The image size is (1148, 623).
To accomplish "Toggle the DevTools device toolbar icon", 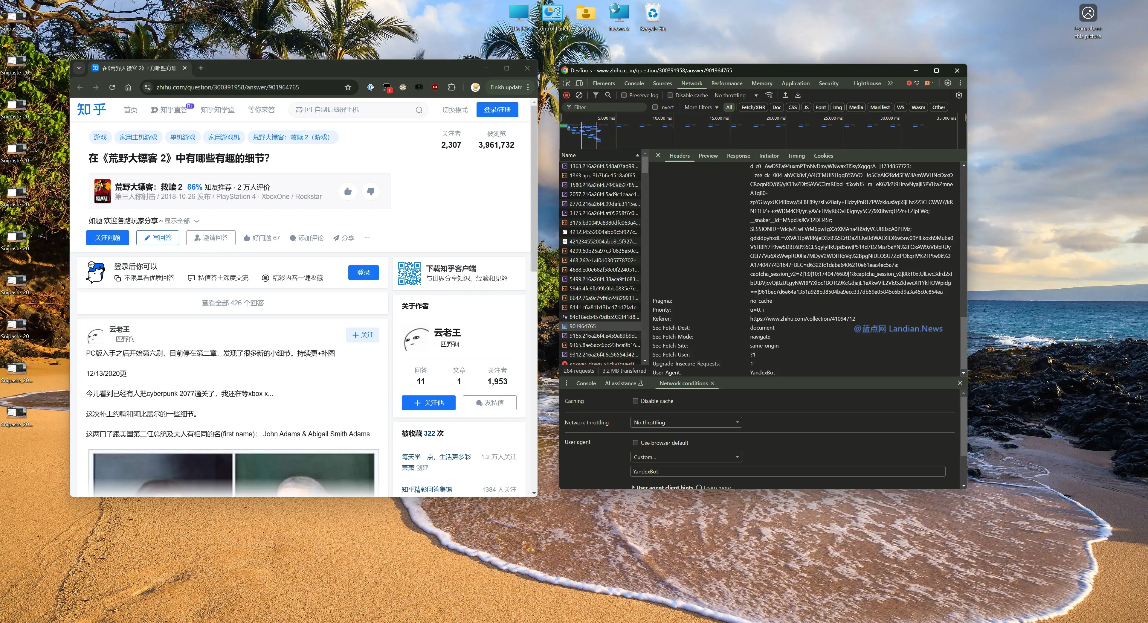I will [x=579, y=83].
